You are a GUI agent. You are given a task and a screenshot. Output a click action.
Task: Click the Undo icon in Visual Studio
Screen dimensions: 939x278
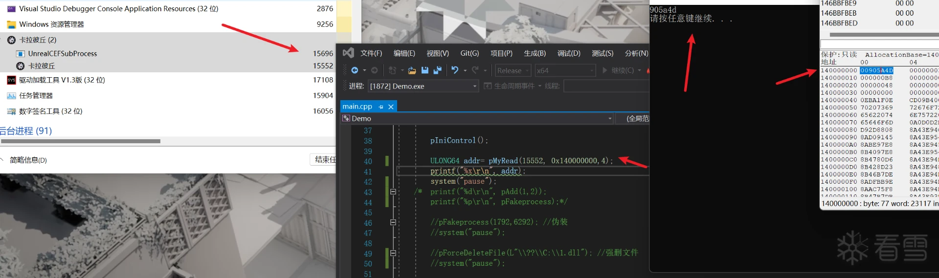click(x=455, y=70)
